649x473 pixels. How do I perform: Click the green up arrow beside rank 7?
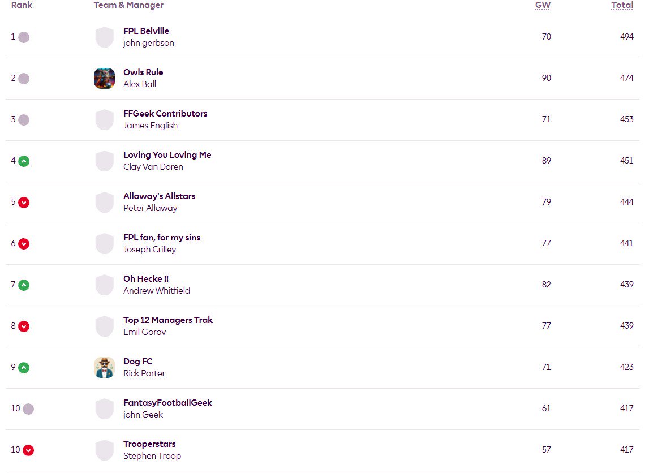click(x=24, y=285)
